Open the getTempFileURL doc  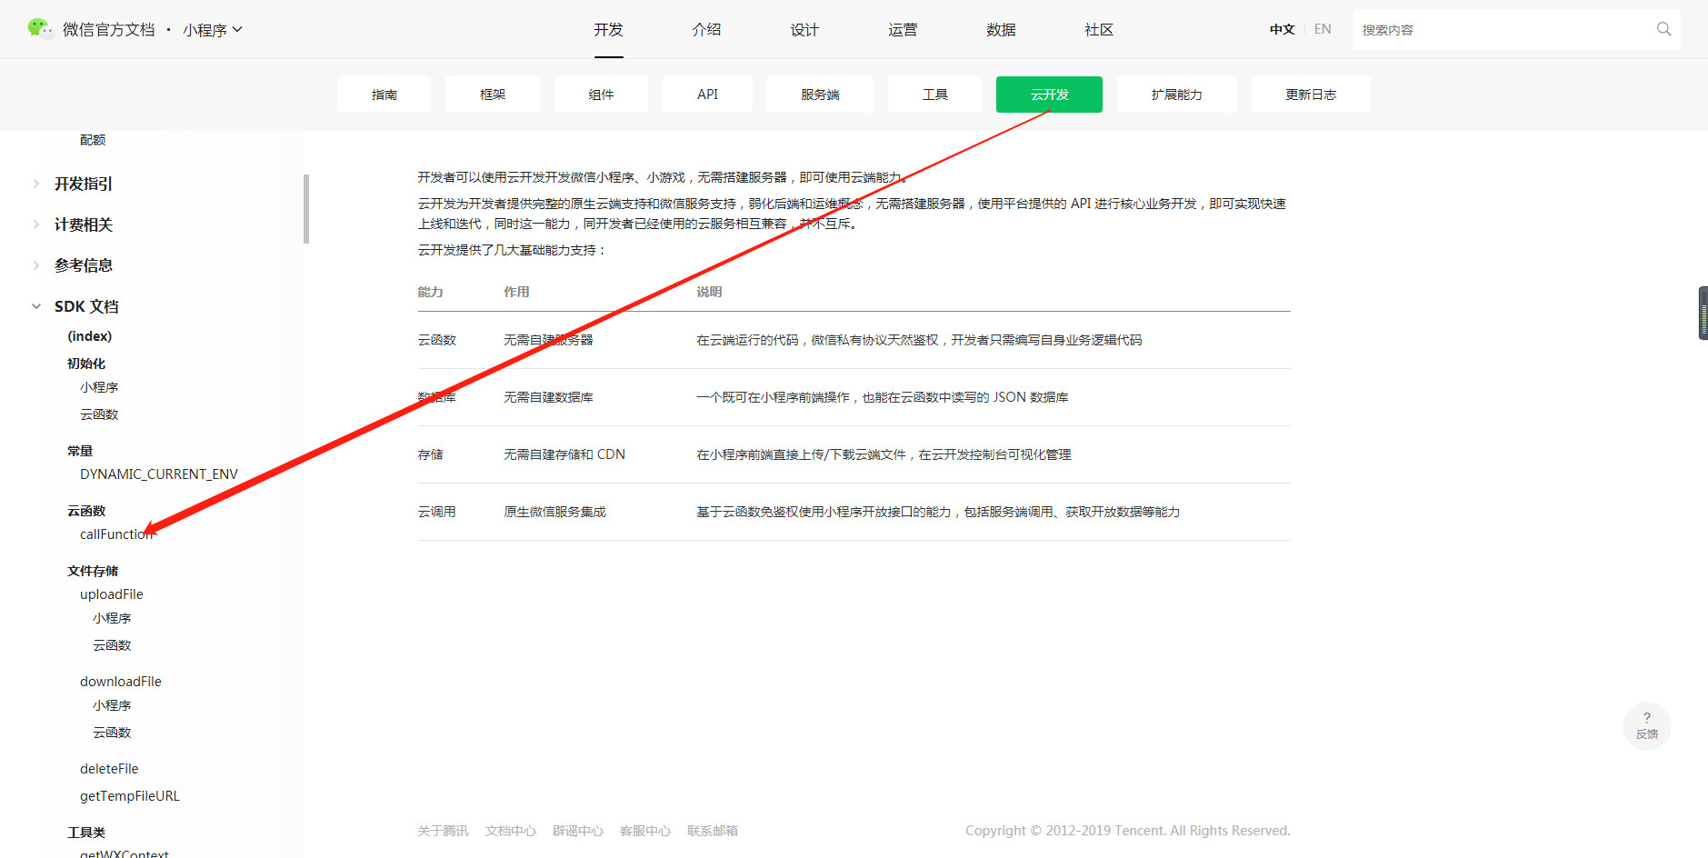[130, 796]
